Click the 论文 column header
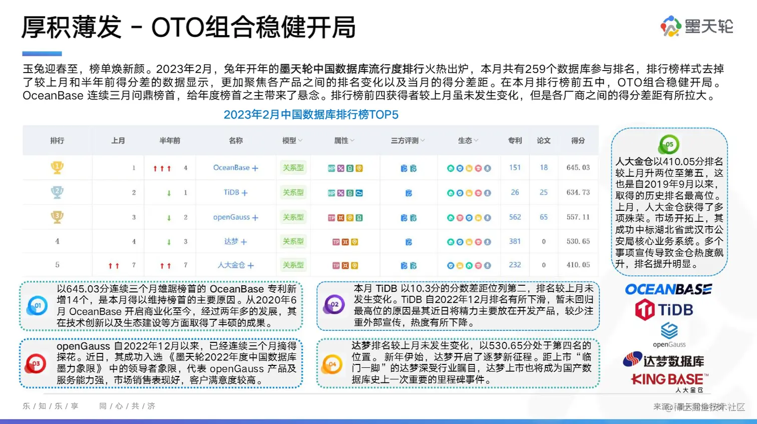This screenshot has height=424, width=757. coord(544,141)
